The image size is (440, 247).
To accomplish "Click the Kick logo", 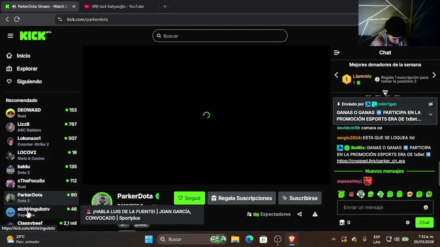I will click(x=35, y=36).
